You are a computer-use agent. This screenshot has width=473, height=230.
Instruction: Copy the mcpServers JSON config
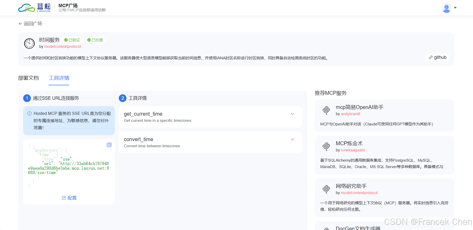coord(109,145)
